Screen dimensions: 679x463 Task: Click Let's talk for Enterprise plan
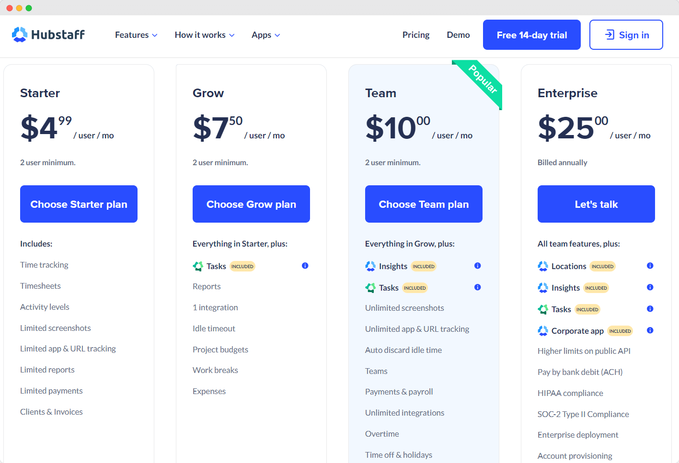point(596,204)
